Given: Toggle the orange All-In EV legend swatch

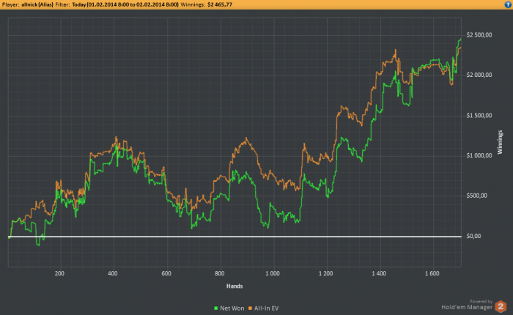Looking at the screenshot, I should coord(251,308).
